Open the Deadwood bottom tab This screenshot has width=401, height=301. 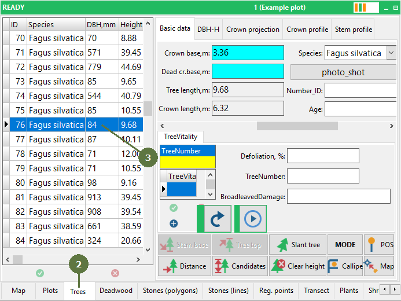pyautogui.click(x=116, y=291)
